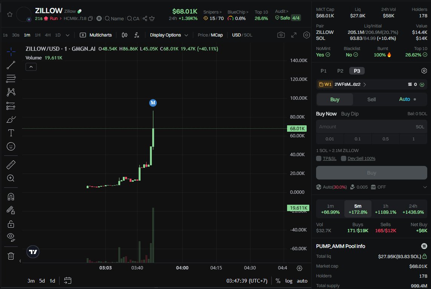The image size is (431, 289).
Task: Toggle magnet mode
Action: coord(11,197)
